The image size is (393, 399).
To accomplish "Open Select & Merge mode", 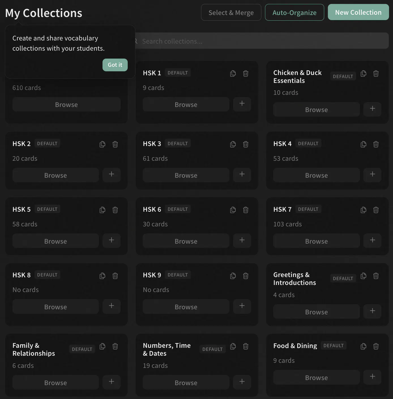I will [x=231, y=12].
